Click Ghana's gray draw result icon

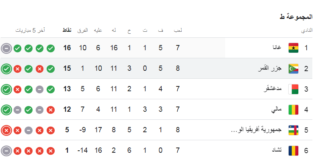coord(6,48)
